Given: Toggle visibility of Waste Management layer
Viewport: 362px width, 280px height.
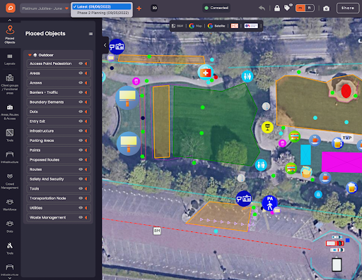Looking at the screenshot, I should coord(81,217).
